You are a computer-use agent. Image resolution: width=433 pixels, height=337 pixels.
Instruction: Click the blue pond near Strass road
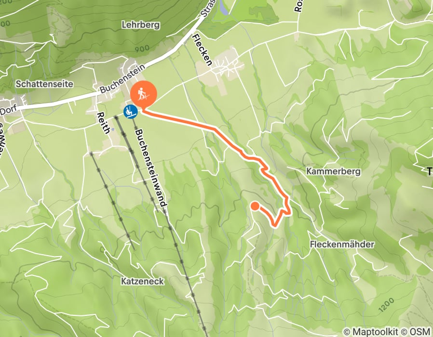click(224, 7)
